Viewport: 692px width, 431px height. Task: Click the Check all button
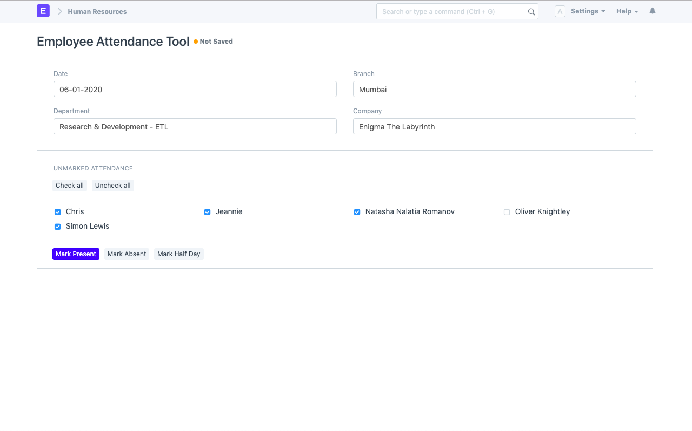click(70, 186)
